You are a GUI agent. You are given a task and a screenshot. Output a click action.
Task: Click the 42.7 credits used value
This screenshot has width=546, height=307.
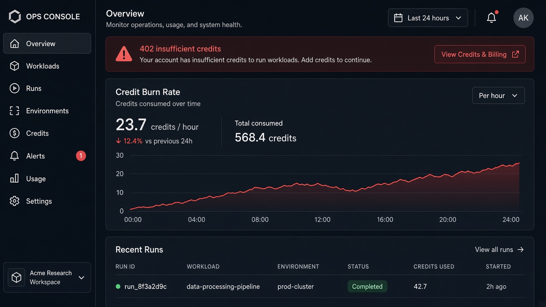420,287
